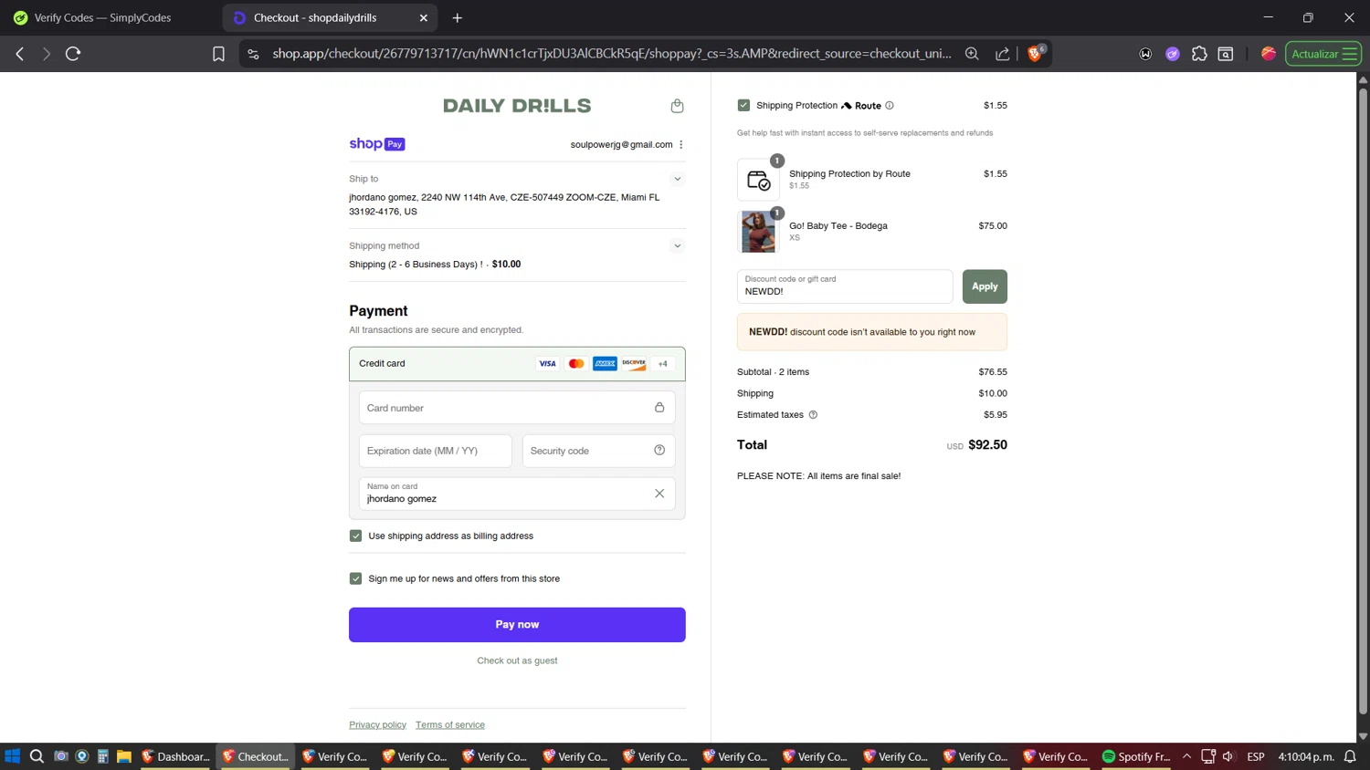The image size is (1370, 770).
Task: Click the address bar URL
Action: coord(612,54)
